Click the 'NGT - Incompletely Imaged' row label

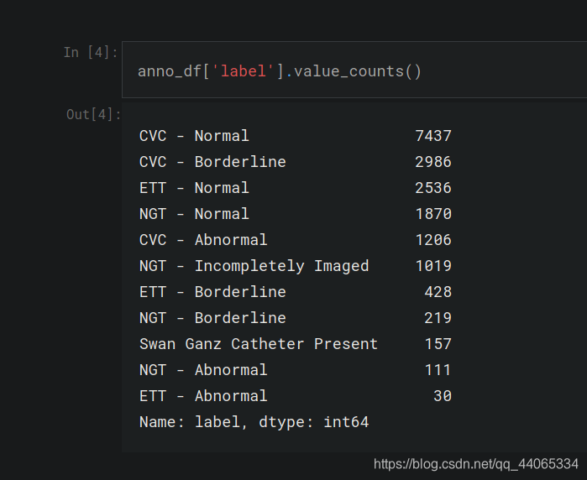pyautogui.click(x=254, y=266)
